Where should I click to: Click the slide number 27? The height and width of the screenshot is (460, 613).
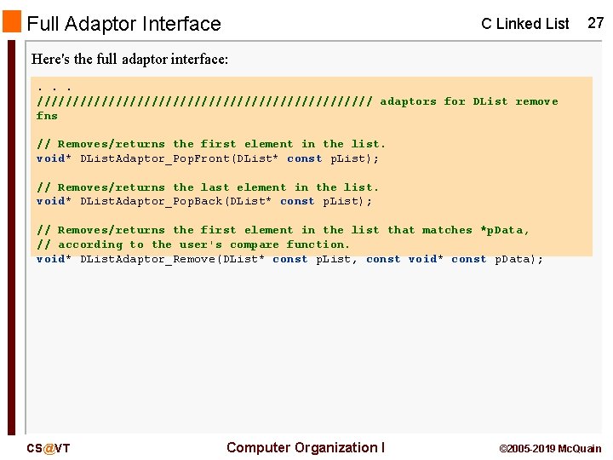595,23
